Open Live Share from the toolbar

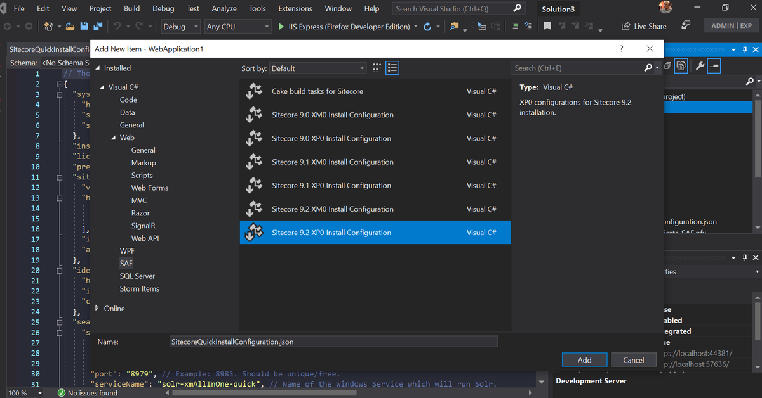coord(643,26)
